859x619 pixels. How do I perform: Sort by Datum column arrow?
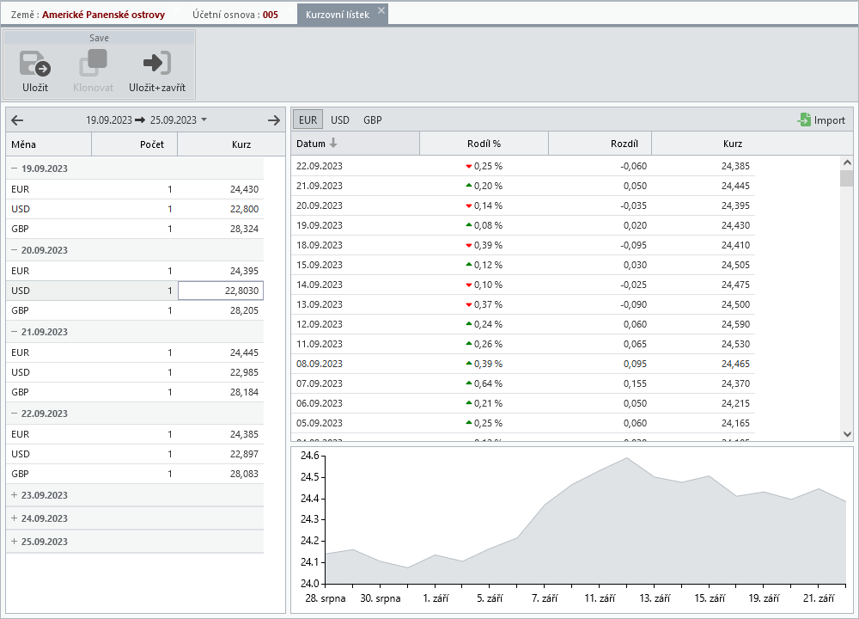[333, 143]
